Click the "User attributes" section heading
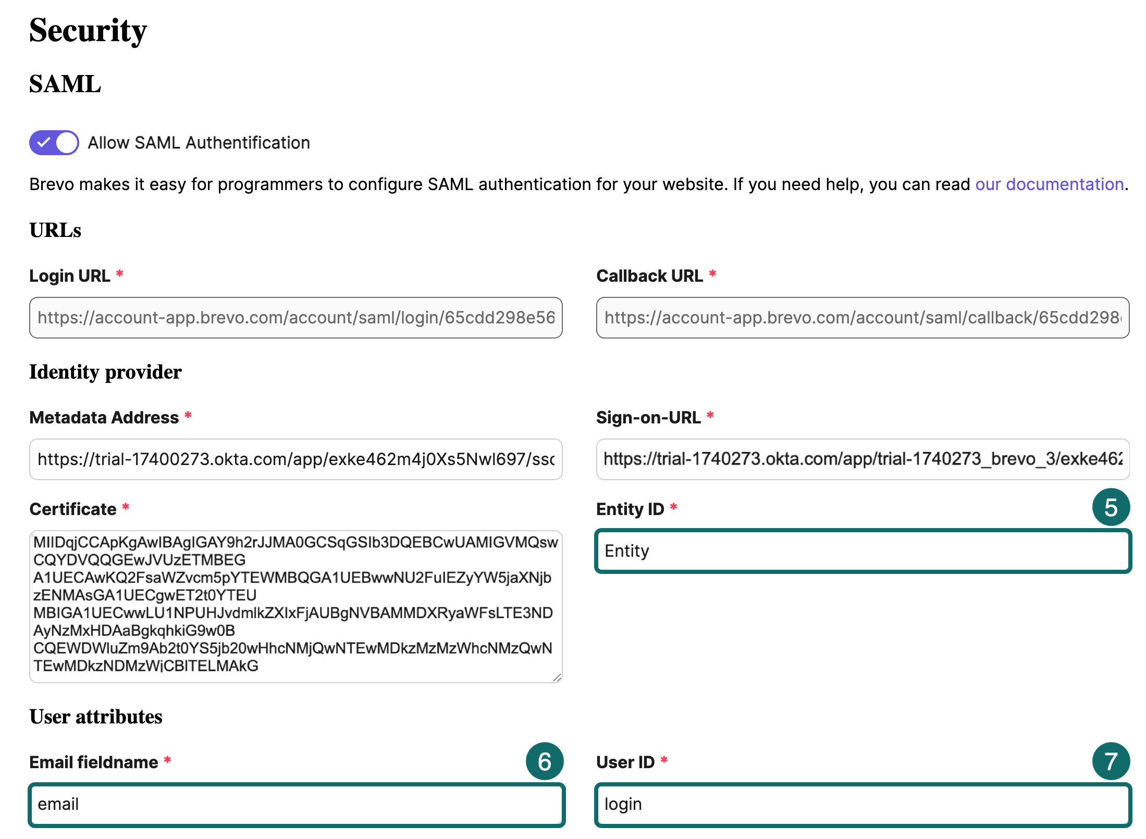This screenshot has height=839, width=1146. click(x=96, y=717)
